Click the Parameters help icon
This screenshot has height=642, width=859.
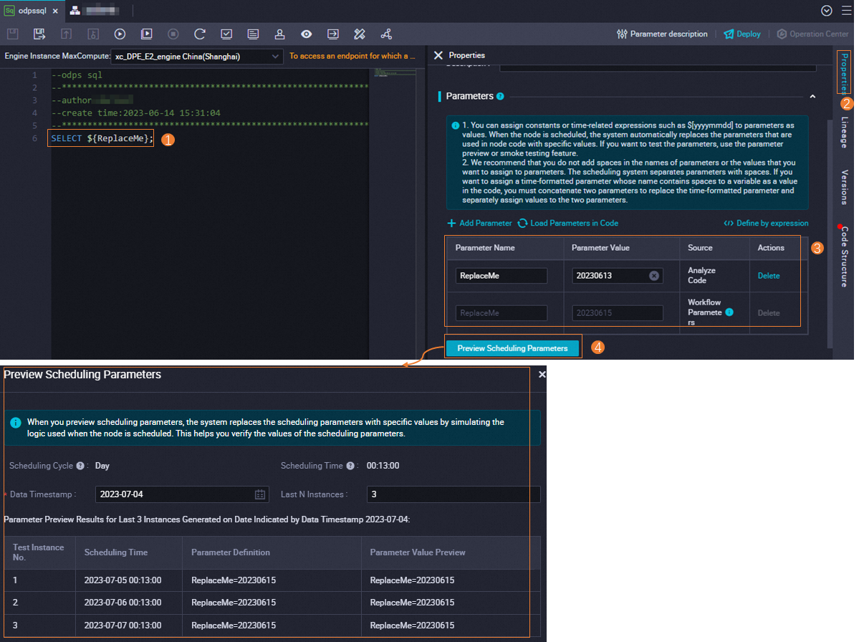click(x=500, y=97)
